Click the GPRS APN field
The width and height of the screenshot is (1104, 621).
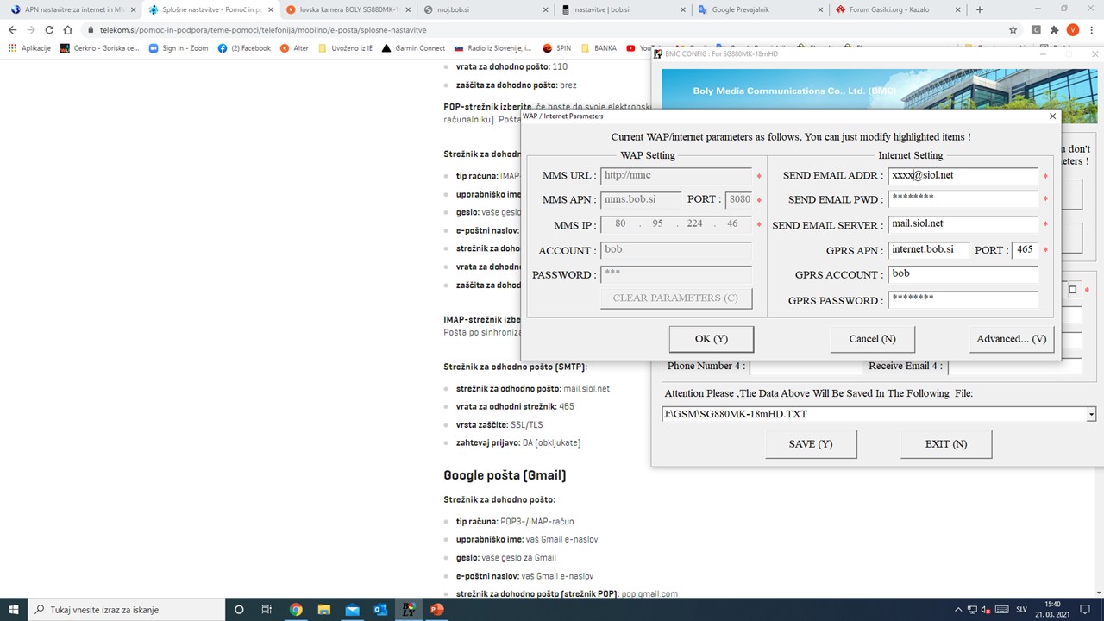click(x=929, y=250)
